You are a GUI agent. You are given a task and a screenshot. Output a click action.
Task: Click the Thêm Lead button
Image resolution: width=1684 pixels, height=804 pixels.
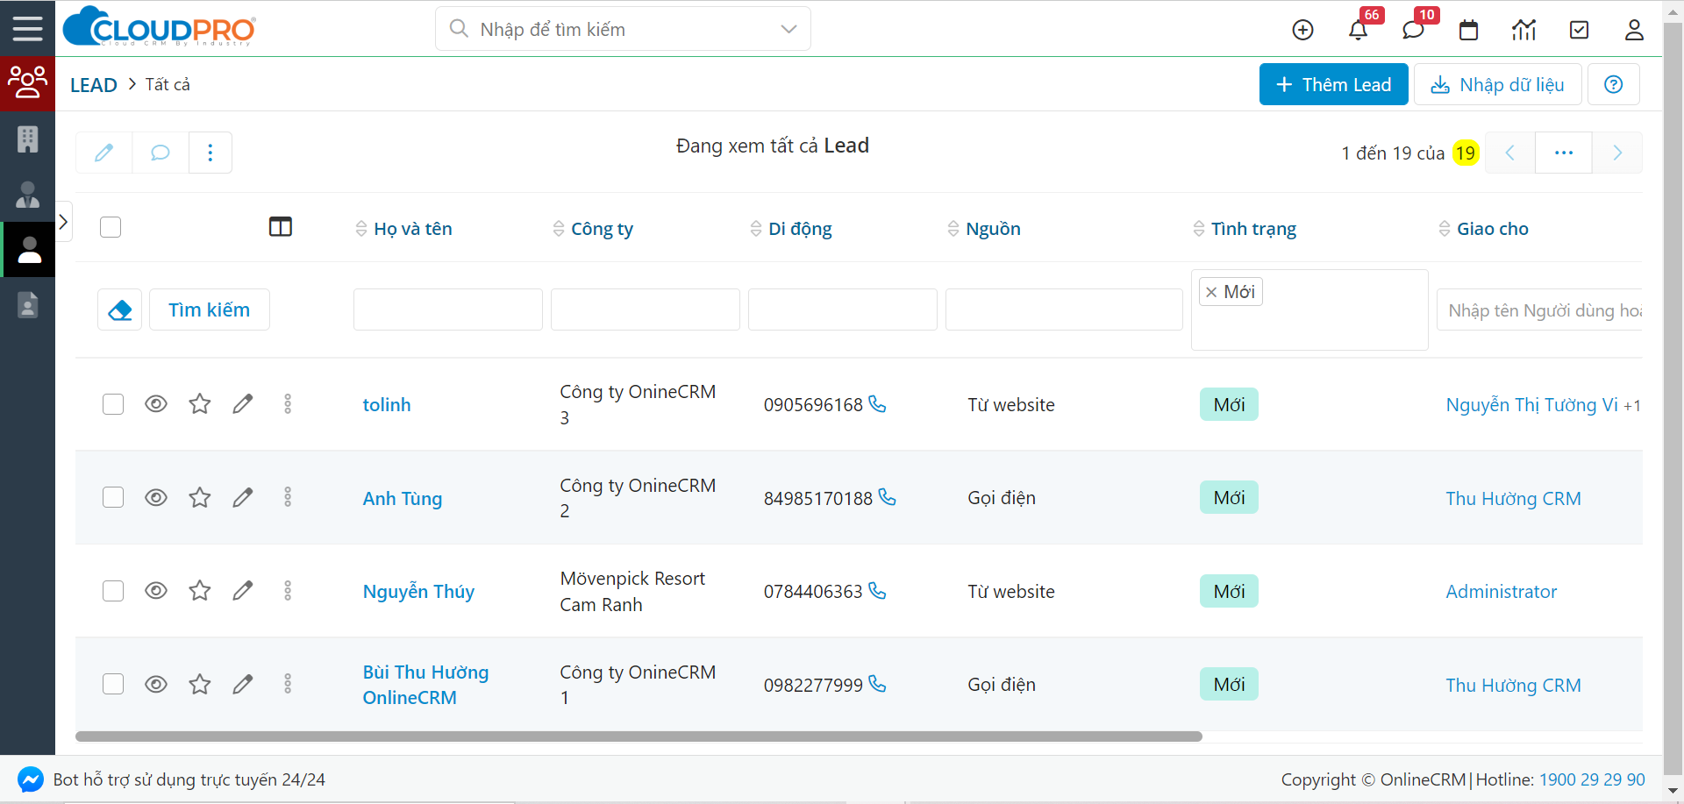point(1333,84)
